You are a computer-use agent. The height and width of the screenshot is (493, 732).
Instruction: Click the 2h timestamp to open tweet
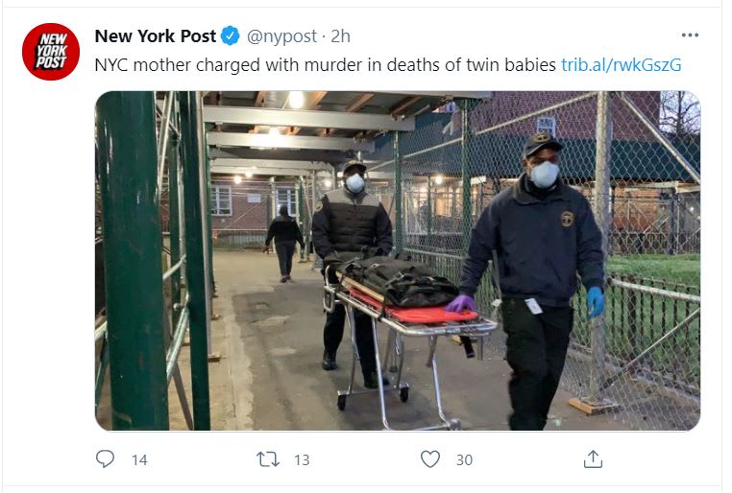click(340, 36)
